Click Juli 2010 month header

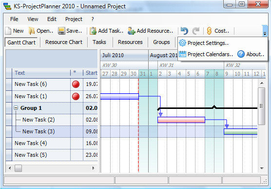coord(124,55)
